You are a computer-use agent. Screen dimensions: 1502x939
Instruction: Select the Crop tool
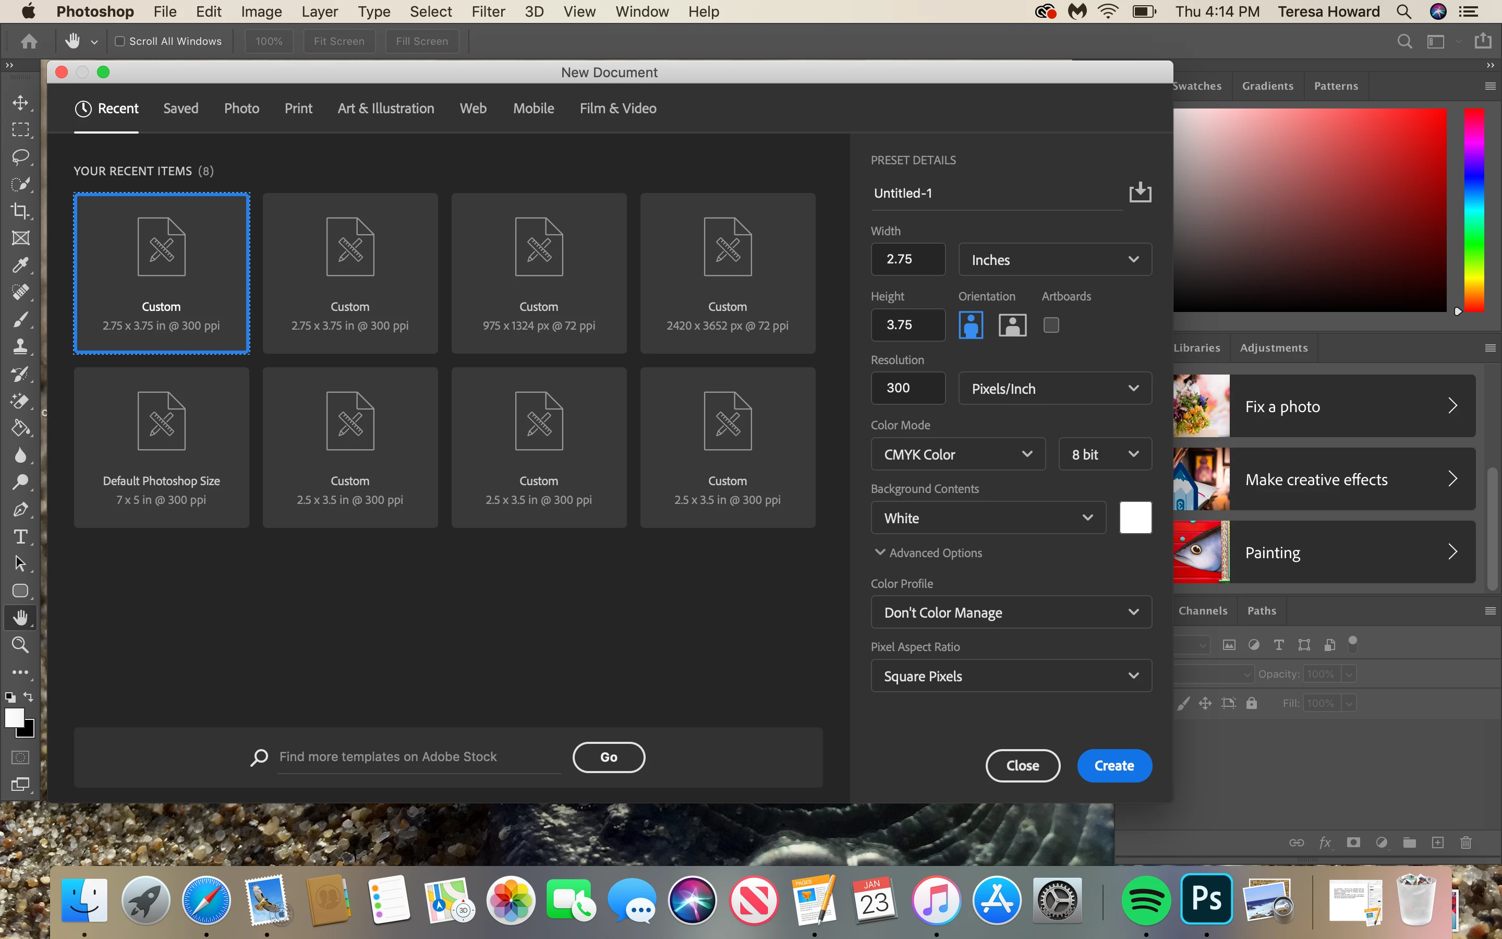coord(20,211)
